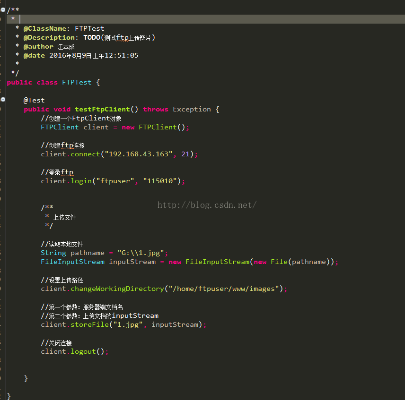Collapse the fold marker beside @Test
This screenshot has height=400, width=405.
pyautogui.click(x=3, y=100)
